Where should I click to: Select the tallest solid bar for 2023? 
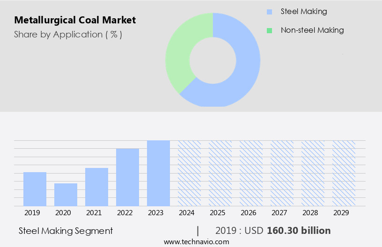click(158, 173)
